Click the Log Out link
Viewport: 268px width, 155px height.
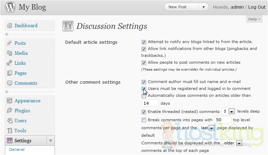pyautogui.click(x=257, y=7)
